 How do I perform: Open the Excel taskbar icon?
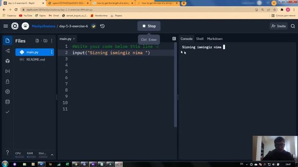(x=67, y=164)
